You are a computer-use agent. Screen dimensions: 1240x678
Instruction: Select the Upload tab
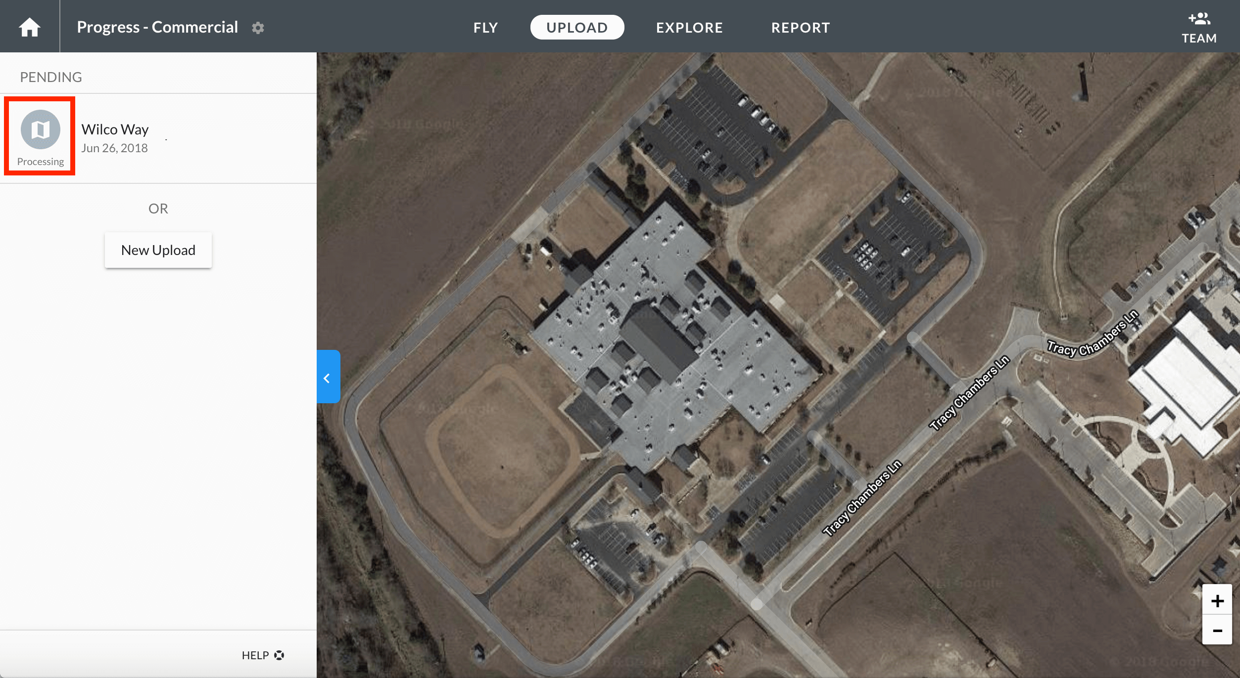(577, 27)
